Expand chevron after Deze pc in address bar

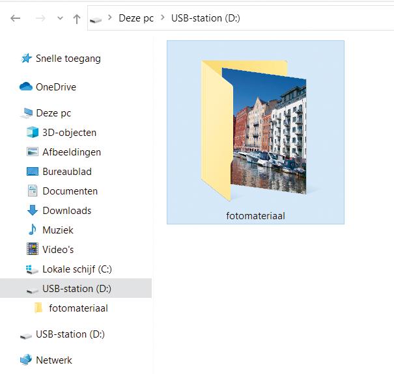163,18
